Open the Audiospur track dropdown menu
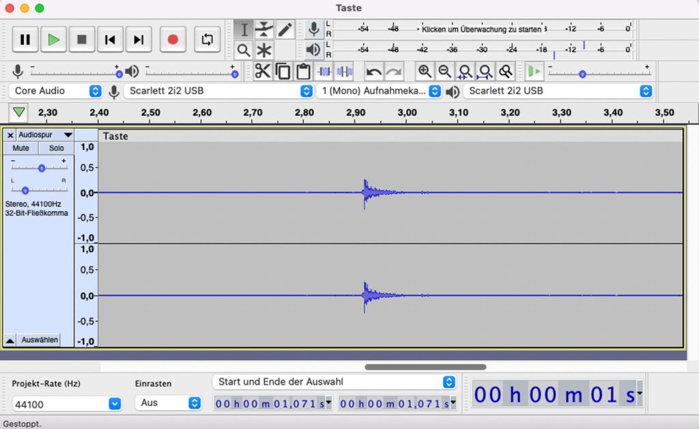699x429 pixels. click(45, 135)
